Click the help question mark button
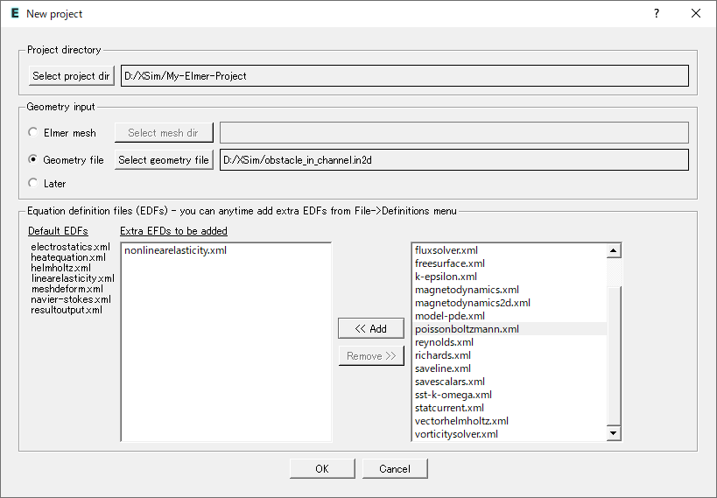Viewport: 717px width, 498px height. [657, 13]
